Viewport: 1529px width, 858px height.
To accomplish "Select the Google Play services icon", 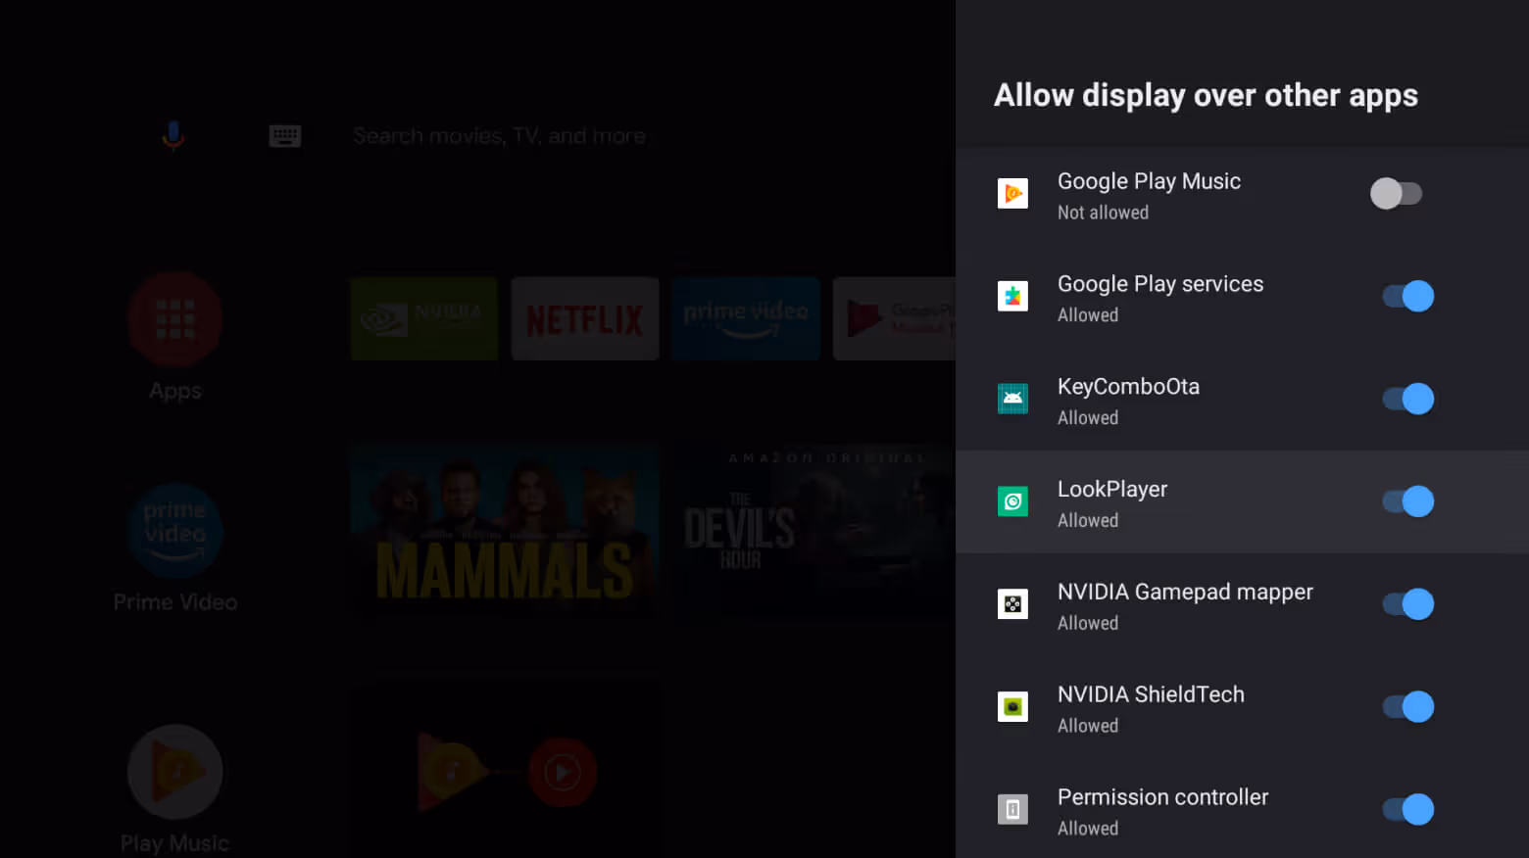I will [x=1012, y=296].
